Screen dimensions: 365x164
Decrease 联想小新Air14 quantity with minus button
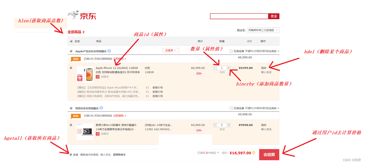(215, 125)
